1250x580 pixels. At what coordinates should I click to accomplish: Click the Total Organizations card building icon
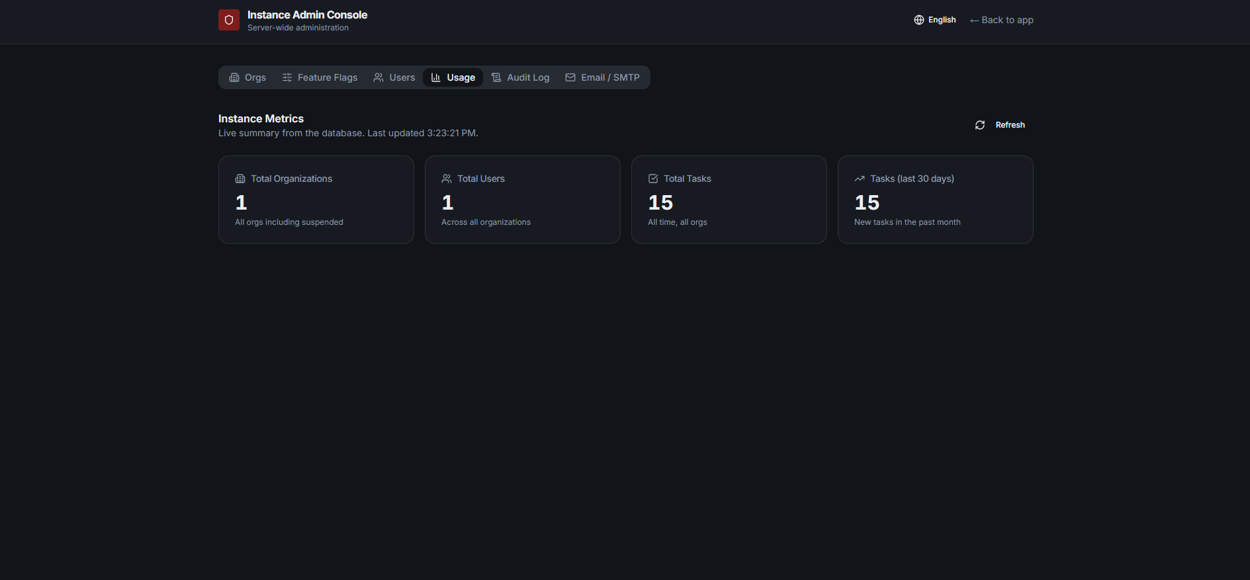[x=240, y=179]
